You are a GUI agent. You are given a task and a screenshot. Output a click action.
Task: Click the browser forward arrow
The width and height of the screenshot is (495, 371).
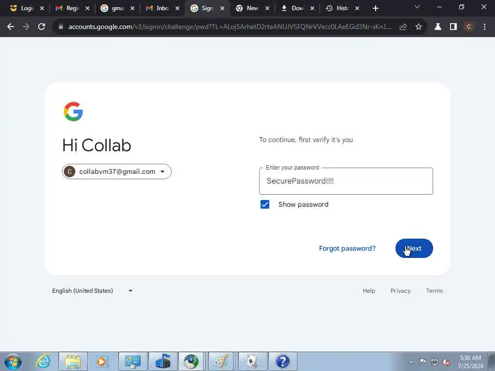[x=26, y=27]
